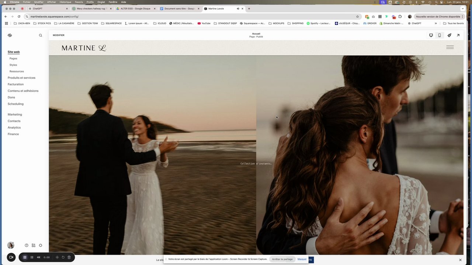Open site styles paintbrush icon

click(449, 35)
